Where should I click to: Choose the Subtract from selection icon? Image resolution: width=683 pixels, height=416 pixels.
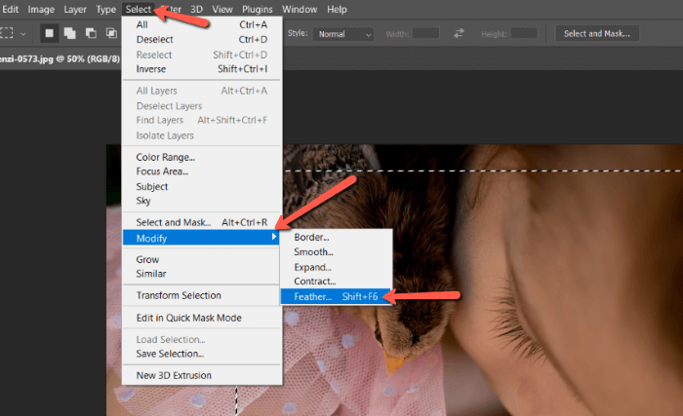point(93,33)
